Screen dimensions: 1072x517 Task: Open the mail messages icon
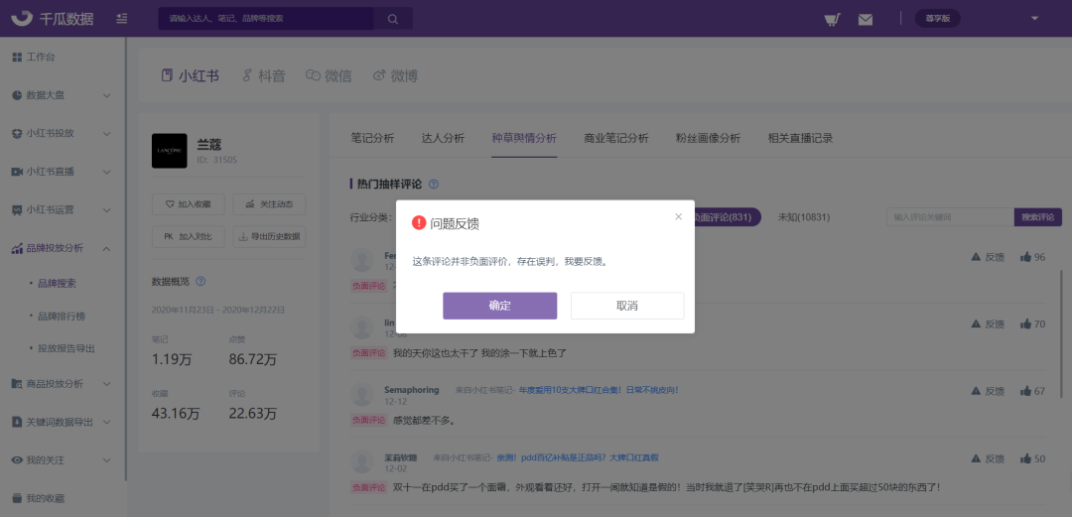(x=866, y=19)
